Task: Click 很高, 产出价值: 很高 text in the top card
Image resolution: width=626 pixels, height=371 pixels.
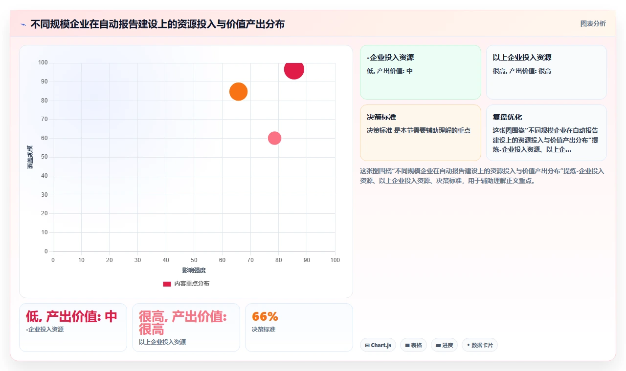Action: [x=522, y=71]
